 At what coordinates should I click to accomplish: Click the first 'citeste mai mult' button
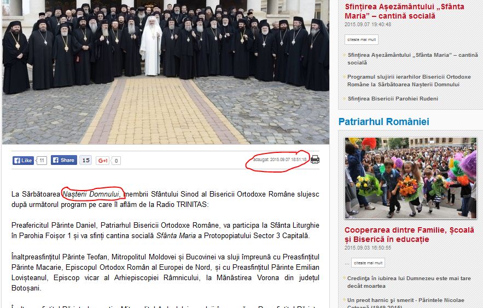(361, 39)
